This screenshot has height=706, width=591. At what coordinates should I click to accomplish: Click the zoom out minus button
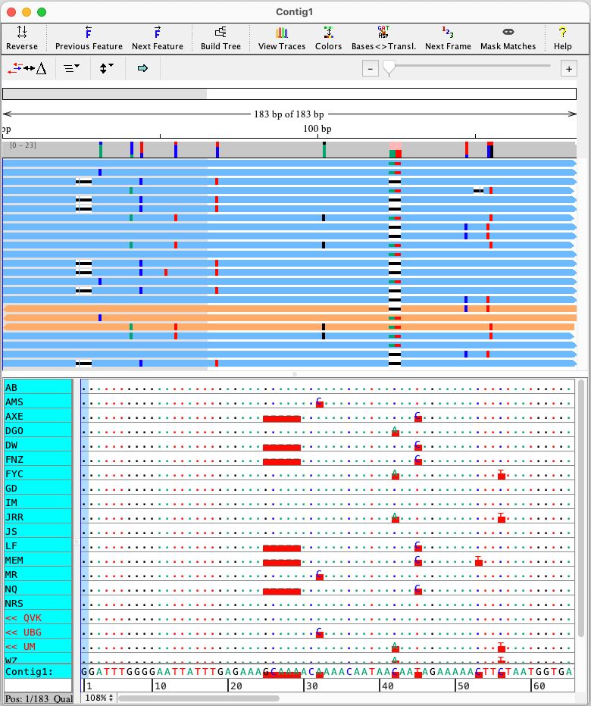(x=371, y=69)
